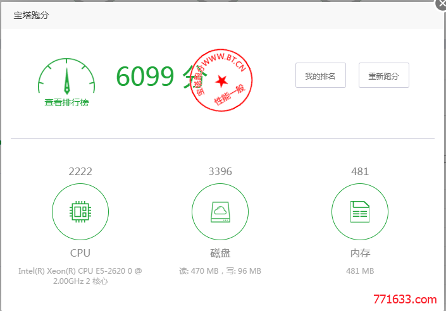Click the 内存 label
Screen dimensions: 446x311
[x=360, y=253]
